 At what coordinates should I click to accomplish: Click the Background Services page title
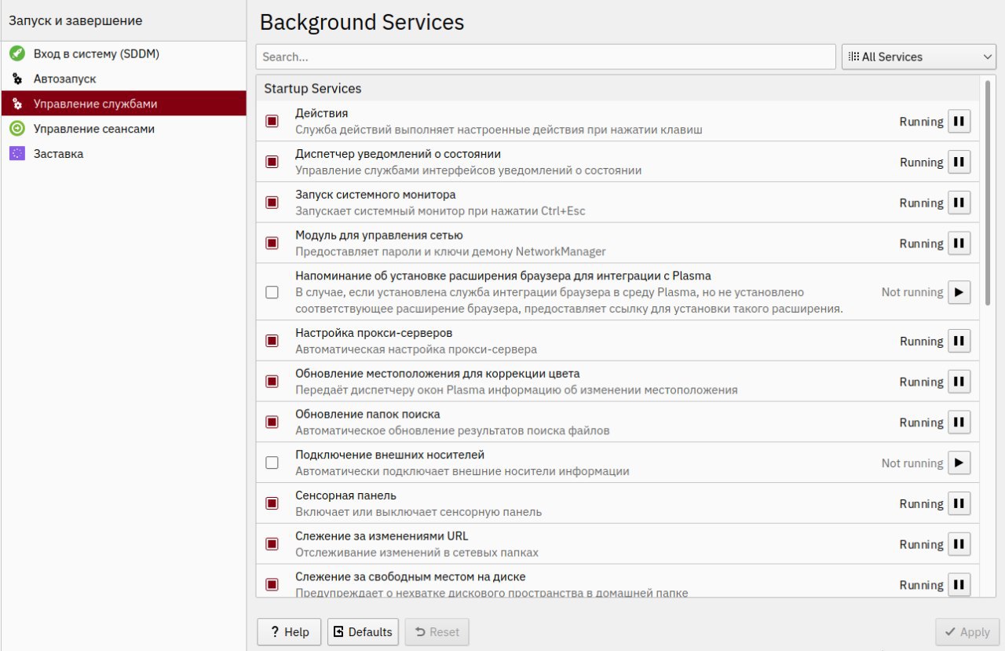pos(362,22)
